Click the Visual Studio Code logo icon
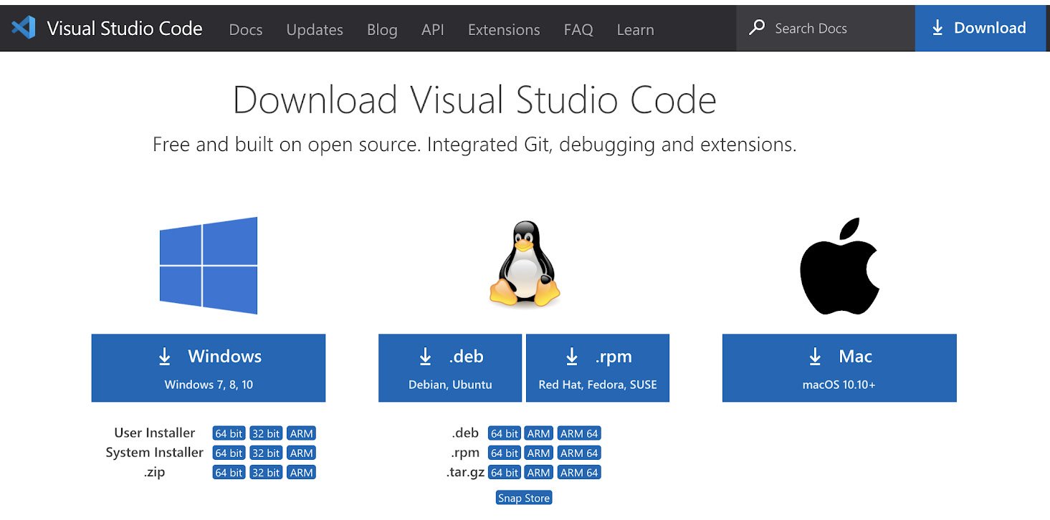Image resolution: width=1050 pixels, height=520 pixels. [24, 28]
